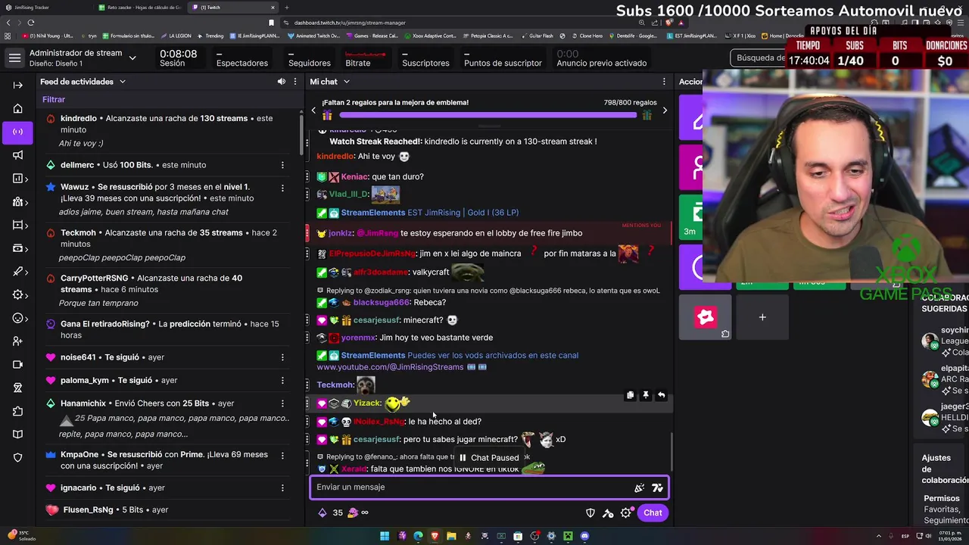This screenshot has height=545, width=969.
Task: Open the youtube.com/@JimRisingStreams link
Action: [390, 367]
